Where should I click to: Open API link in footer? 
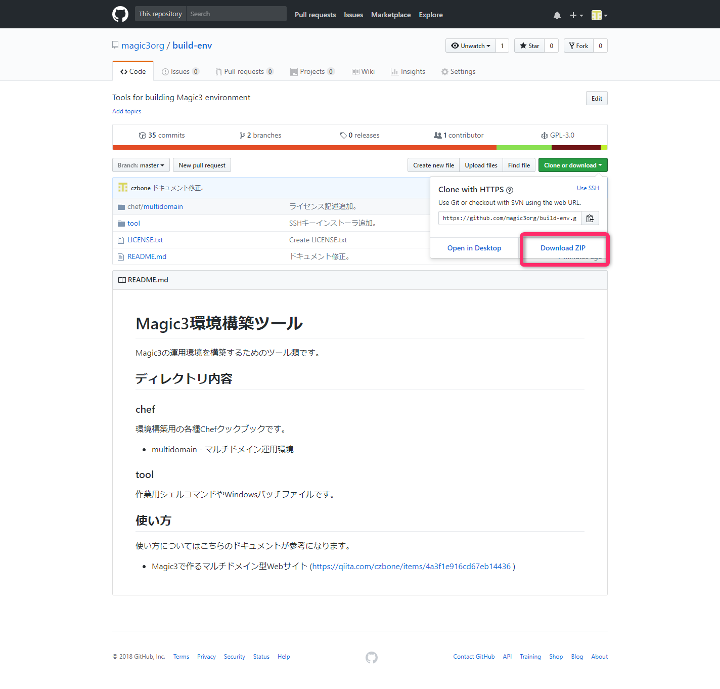[x=507, y=657]
